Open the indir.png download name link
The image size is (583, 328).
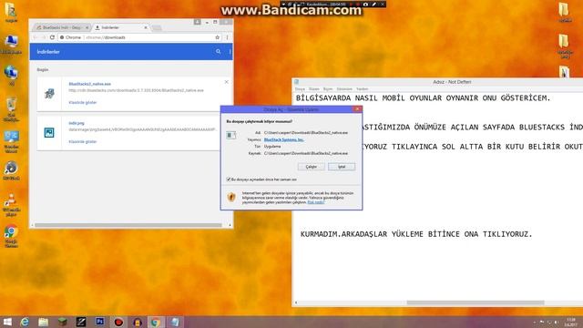click(77, 123)
